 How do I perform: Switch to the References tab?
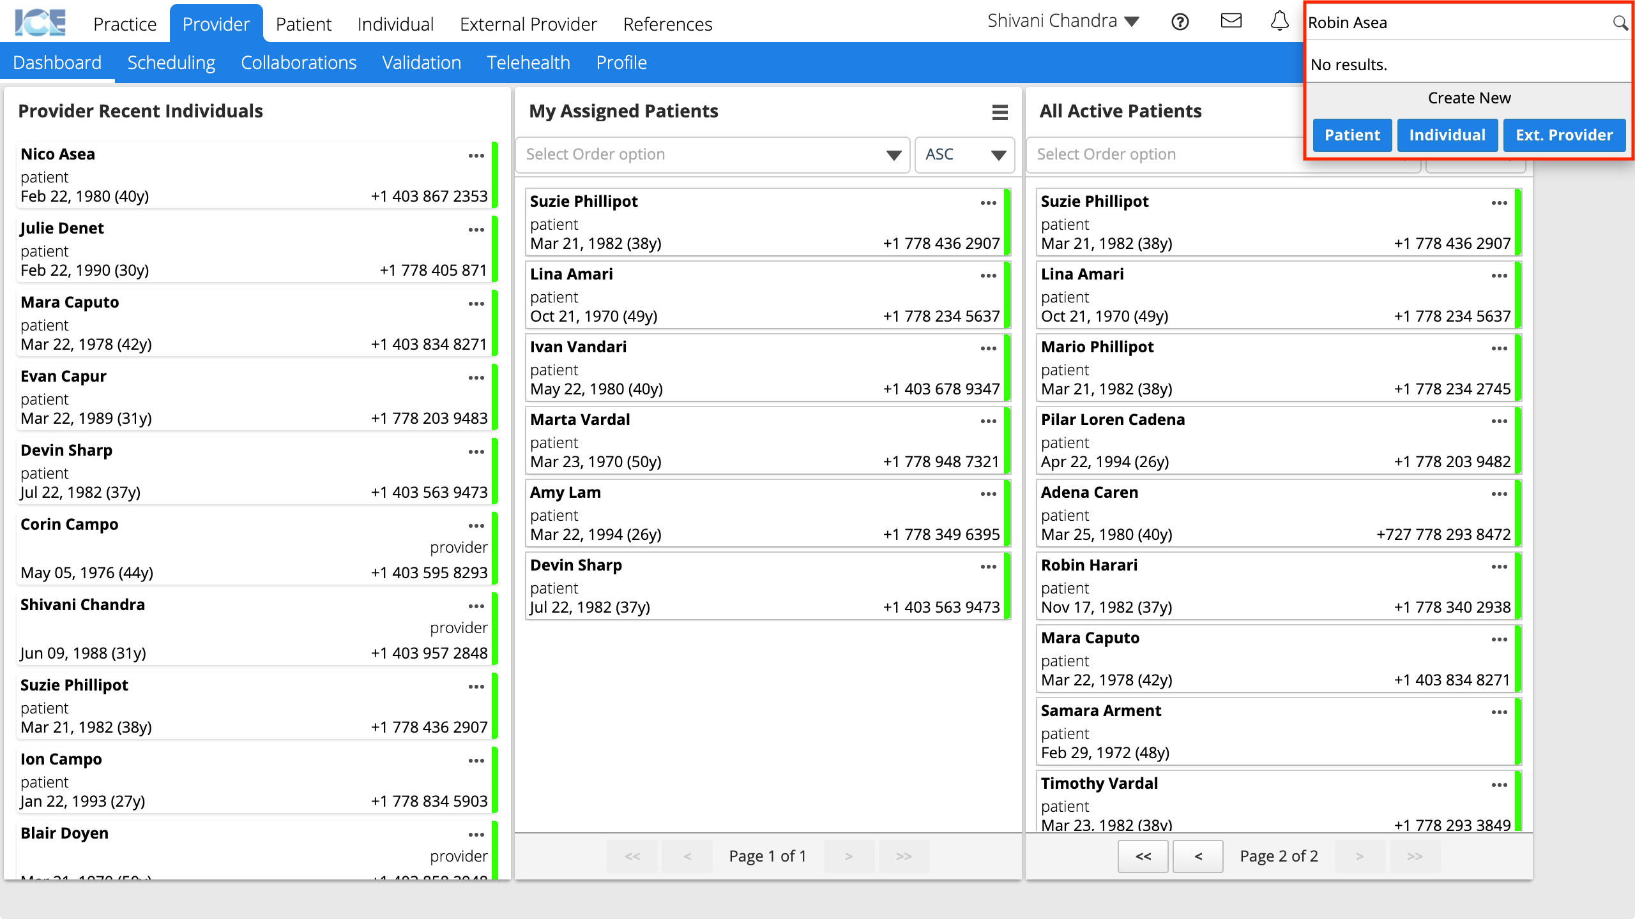[667, 24]
